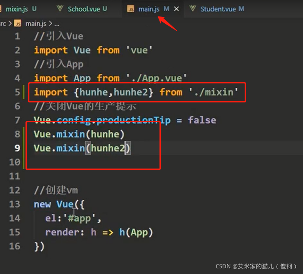Image resolution: width=303 pixels, height=274 pixels.
Task: Place cursor in comment '//引入App'
Action: click(x=59, y=64)
